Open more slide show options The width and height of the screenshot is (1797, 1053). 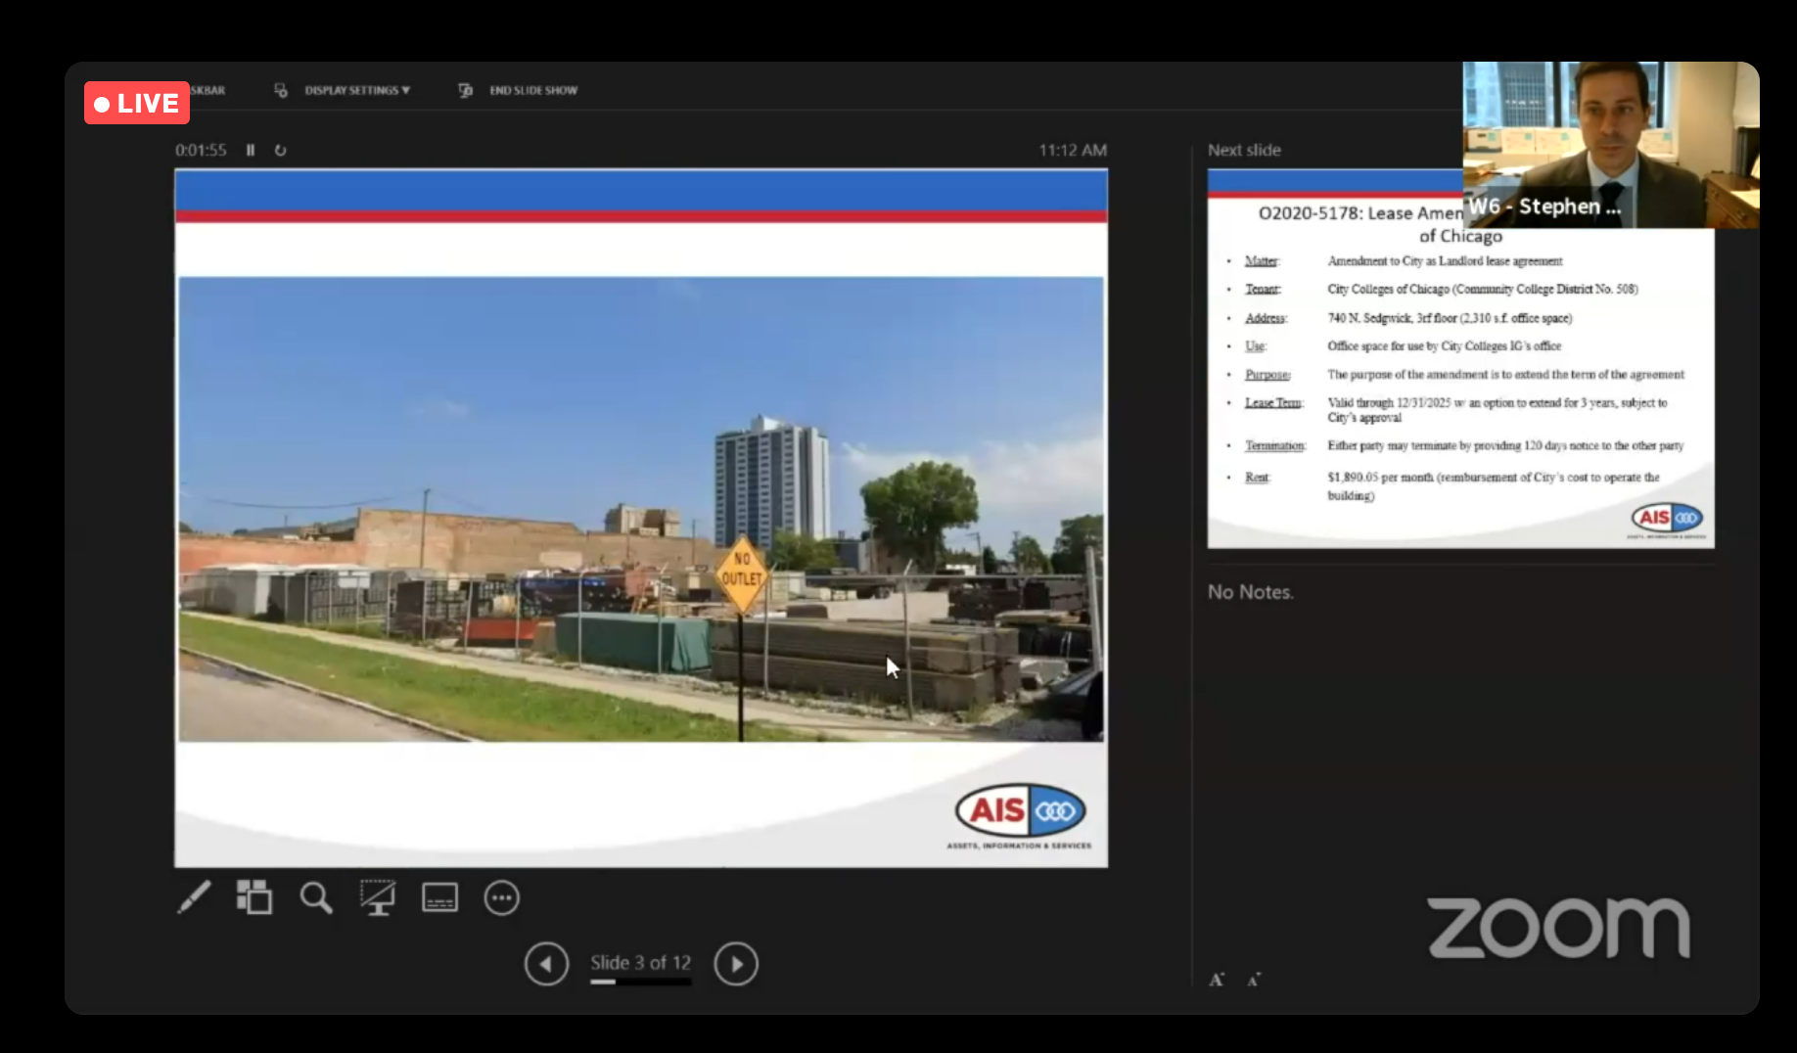coord(501,897)
